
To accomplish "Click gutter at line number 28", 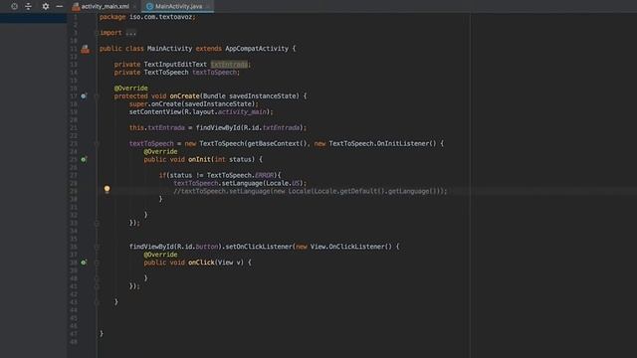I will pos(74,183).
